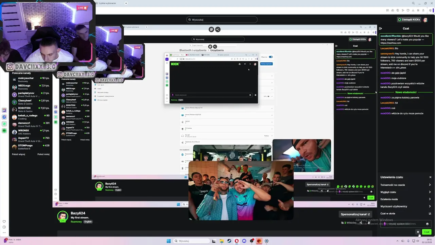Open Task View on the taskbar
This screenshot has height=245, width=435.
pos(214,241)
